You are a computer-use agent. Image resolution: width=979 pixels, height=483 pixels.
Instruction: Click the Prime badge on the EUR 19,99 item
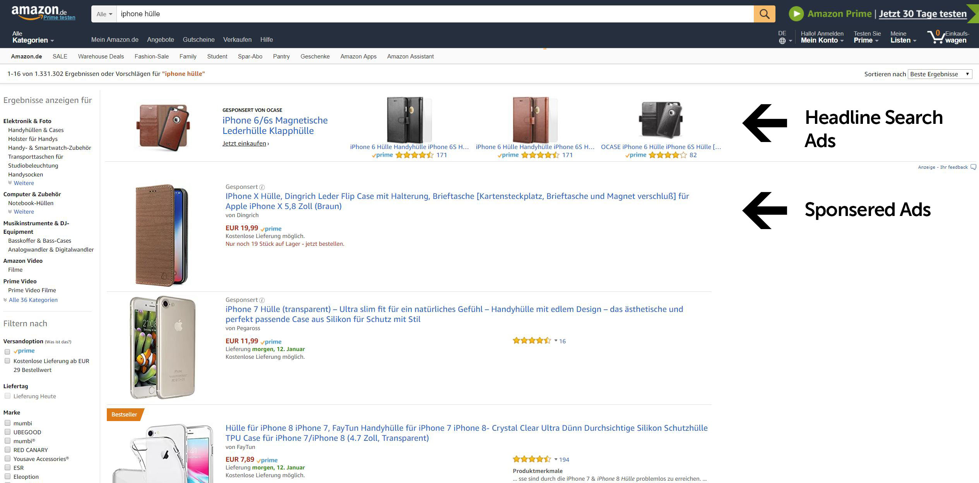271,228
